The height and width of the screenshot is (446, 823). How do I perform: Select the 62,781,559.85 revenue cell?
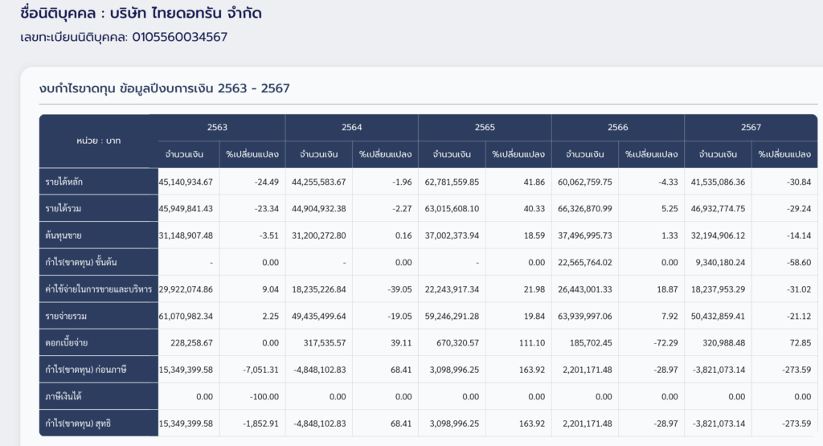[451, 182]
